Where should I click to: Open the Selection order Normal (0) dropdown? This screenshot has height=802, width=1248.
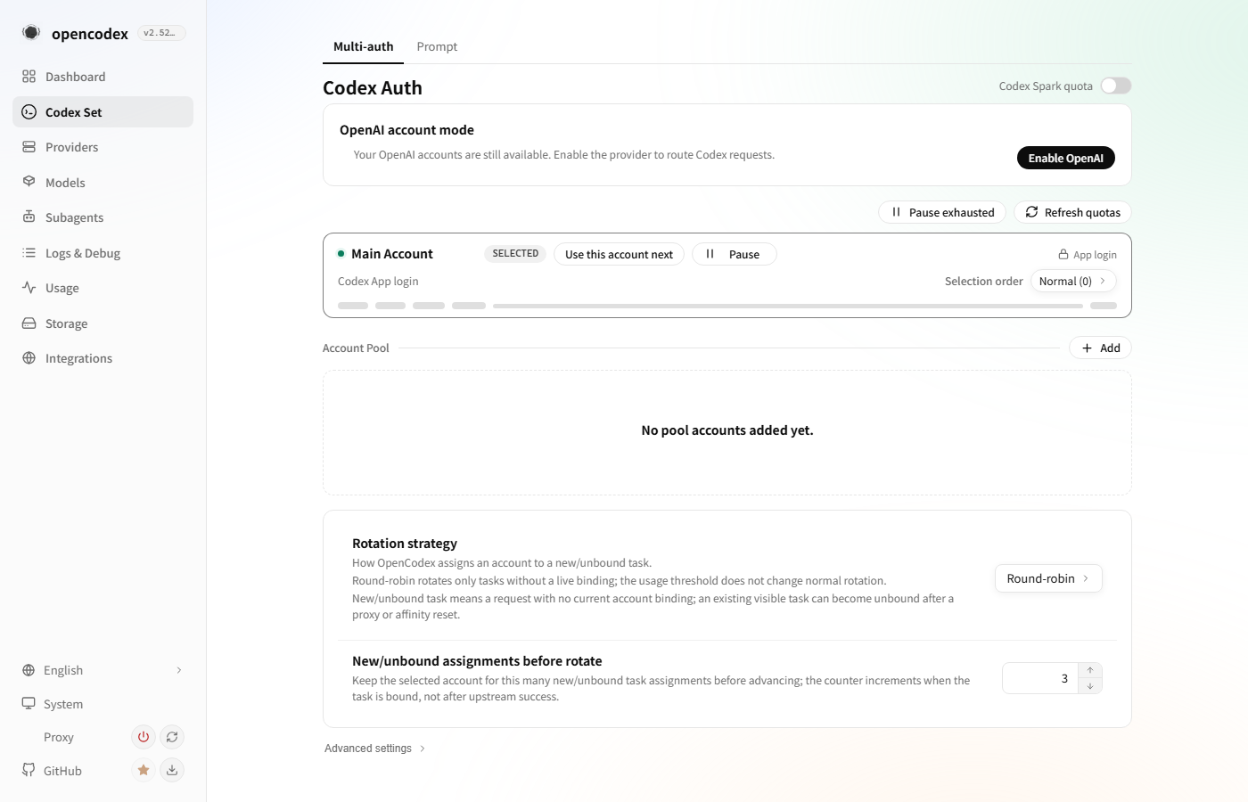pos(1073,281)
